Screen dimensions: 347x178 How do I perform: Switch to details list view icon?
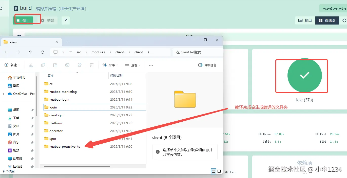pyautogui.click(x=214, y=171)
